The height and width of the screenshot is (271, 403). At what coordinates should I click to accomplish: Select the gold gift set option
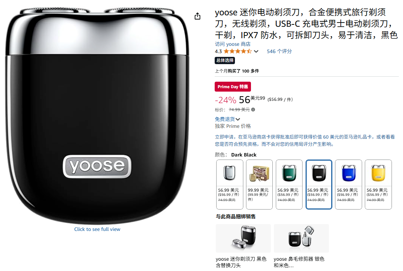[259, 184]
